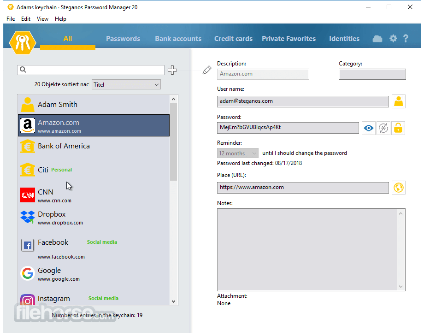424x336 pixels.
Task: Switch to Private Favorites tab
Action: pyautogui.click(x=289, y=39)
